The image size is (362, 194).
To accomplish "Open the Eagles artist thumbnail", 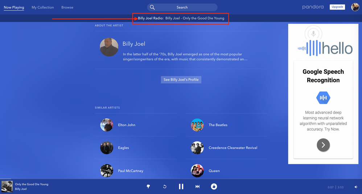I will 107,148.
